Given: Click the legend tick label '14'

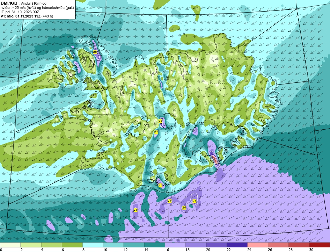Looking at the screenshot, I should click(146, 250).
